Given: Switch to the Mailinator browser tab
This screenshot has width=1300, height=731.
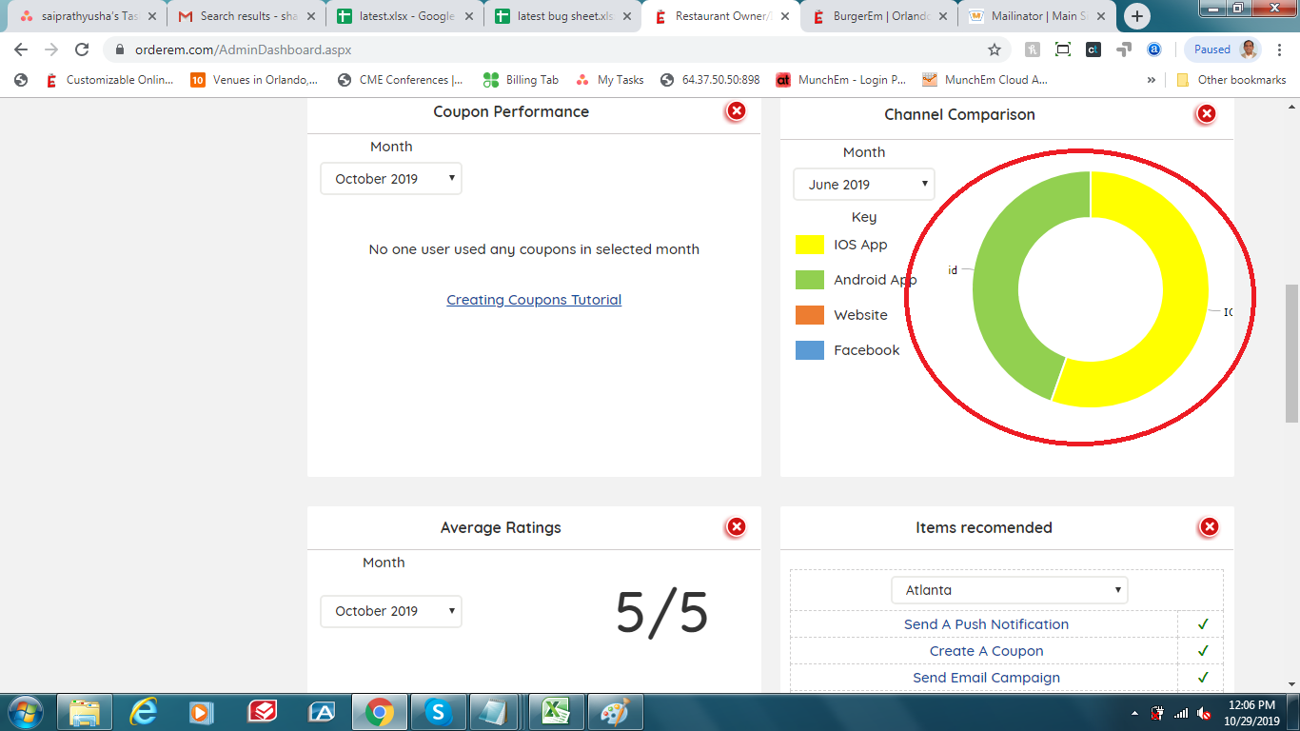Looking at the screenshot, I should click(x=1035, y=16).
